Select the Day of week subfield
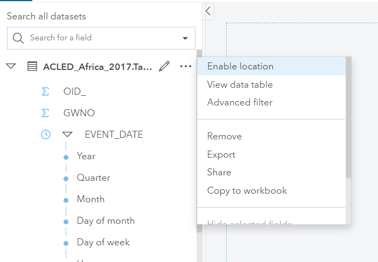The width and height of the screenshot is (378, 262). click(103, 242)
